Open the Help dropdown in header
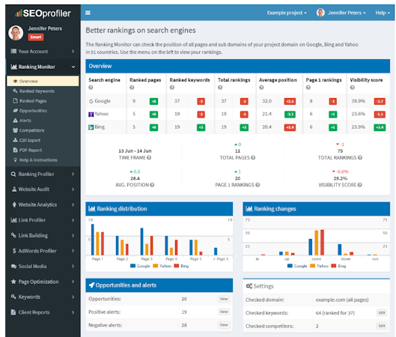This screenshot has height=337, width=396. (383, 13)
